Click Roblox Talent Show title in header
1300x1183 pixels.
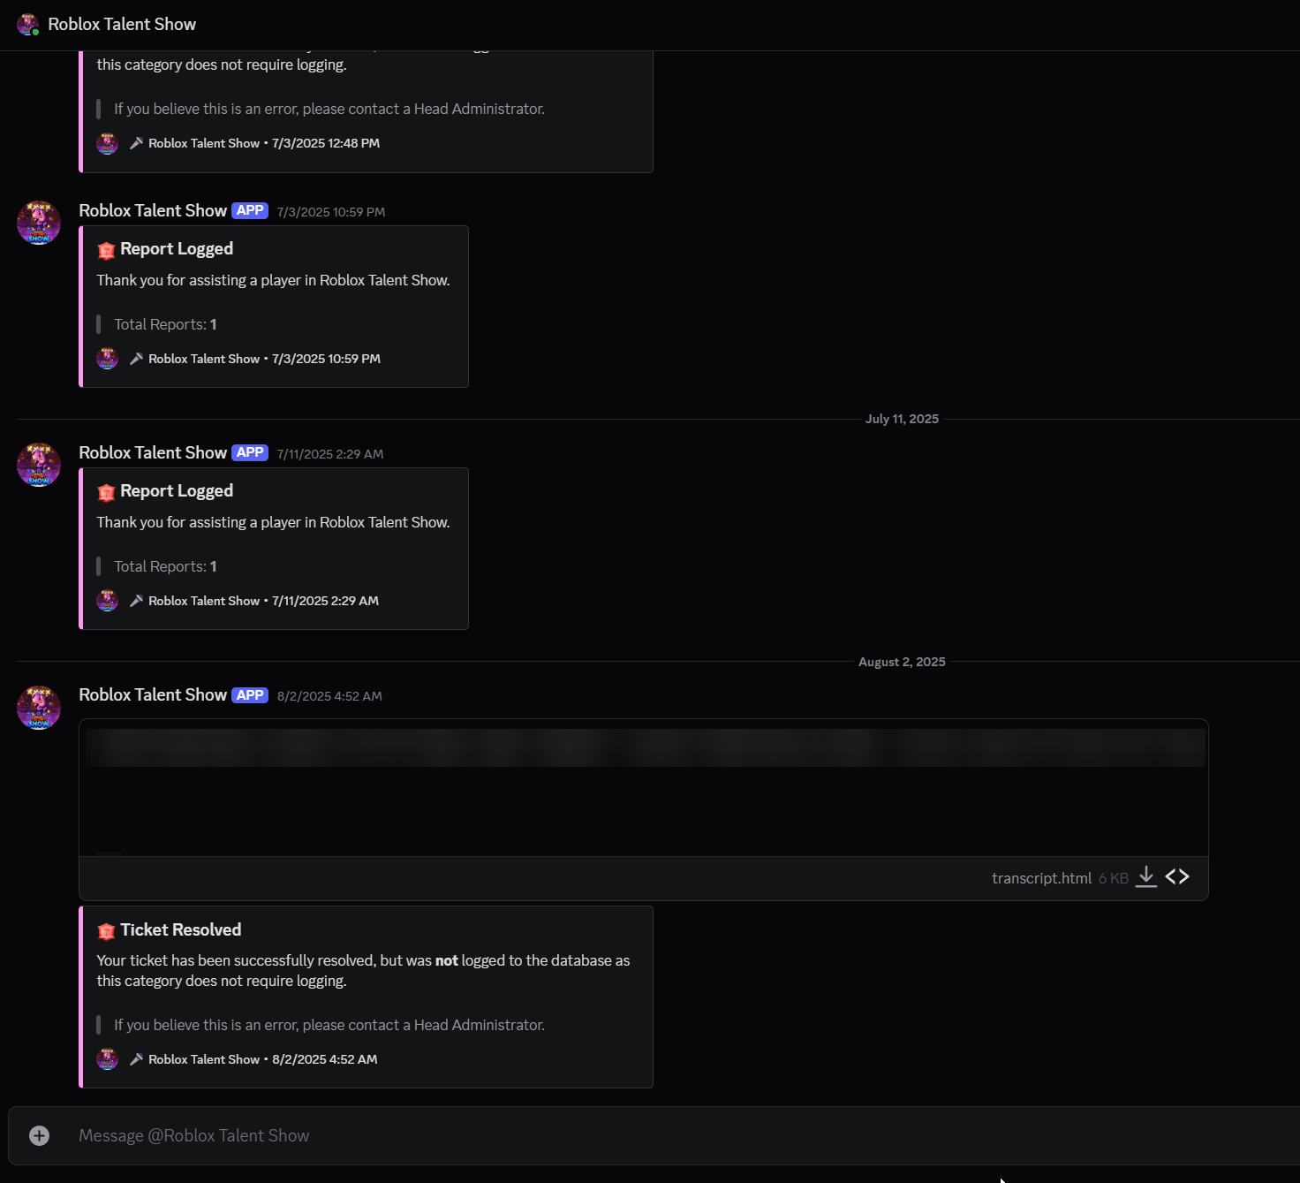pos(122,24)
